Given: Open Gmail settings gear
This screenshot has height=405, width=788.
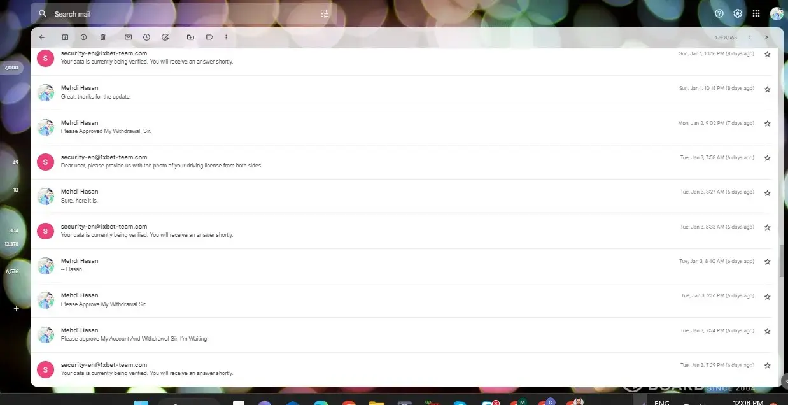Looking at the screenshot, I should [x=738, y=13].
